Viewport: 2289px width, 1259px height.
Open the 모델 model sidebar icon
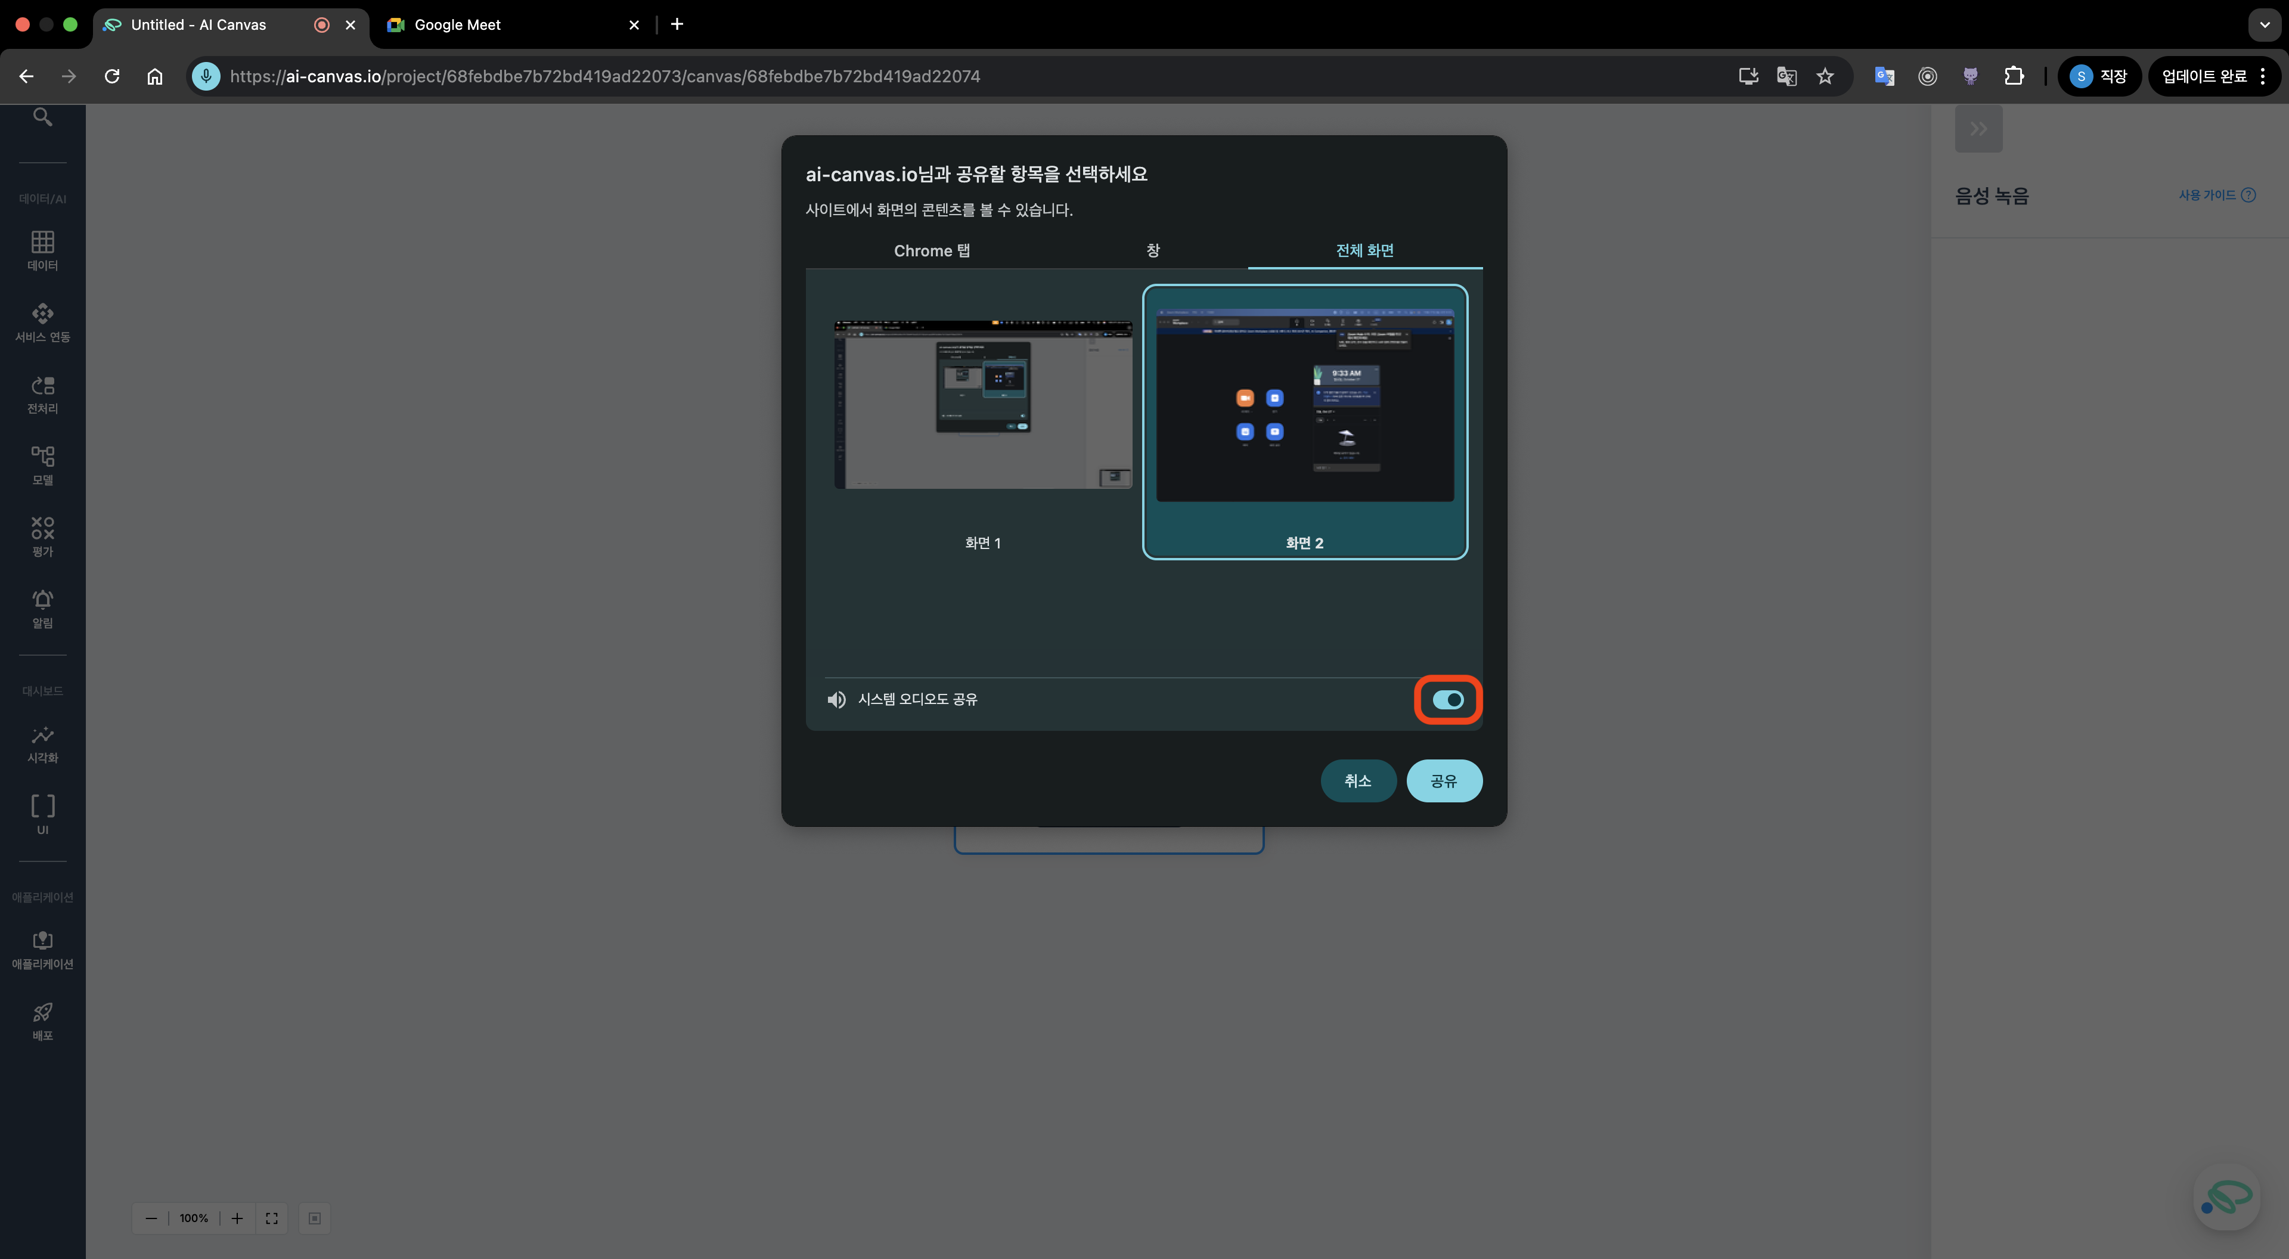coord(43,465)
